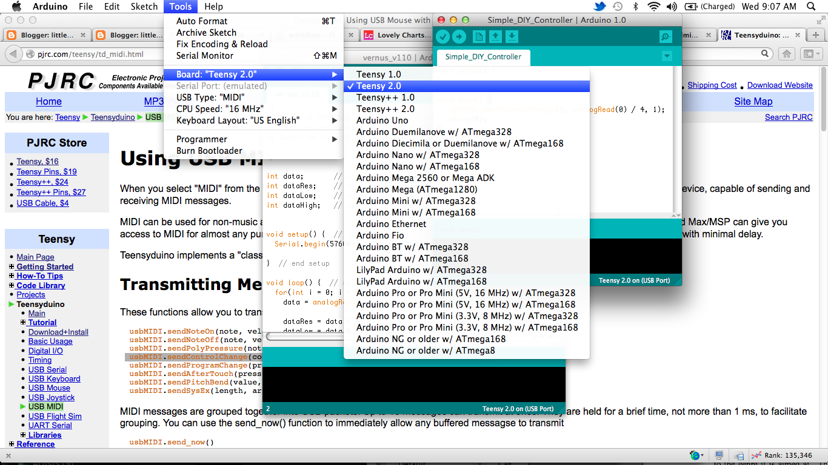
Task: Click the PJRC logo on the webpage
Action: point(61,81)
